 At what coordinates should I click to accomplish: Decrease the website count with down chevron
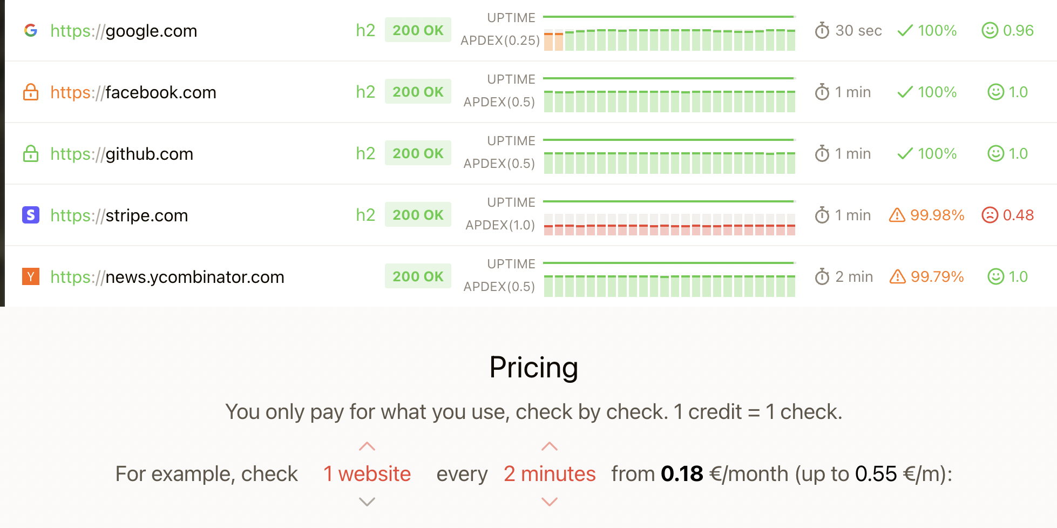click(x=367, y=502)
